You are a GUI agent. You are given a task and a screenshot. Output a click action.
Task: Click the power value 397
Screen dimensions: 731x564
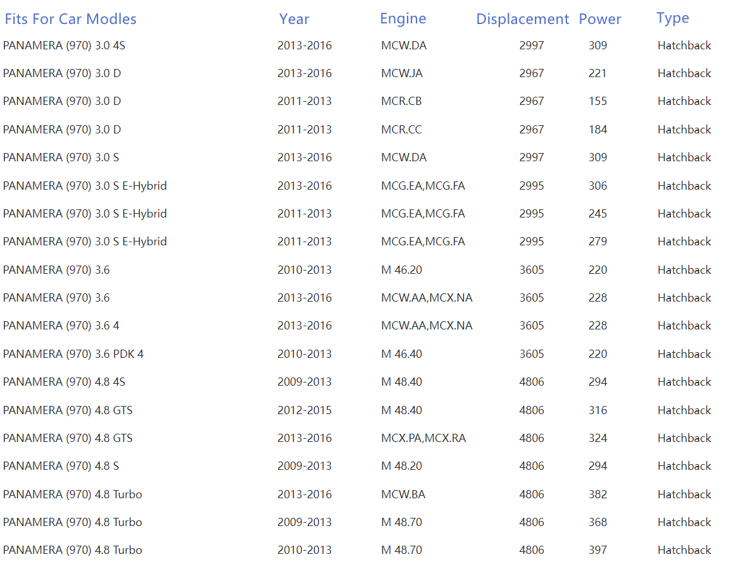pyautogui.click(x=597, y=550)
